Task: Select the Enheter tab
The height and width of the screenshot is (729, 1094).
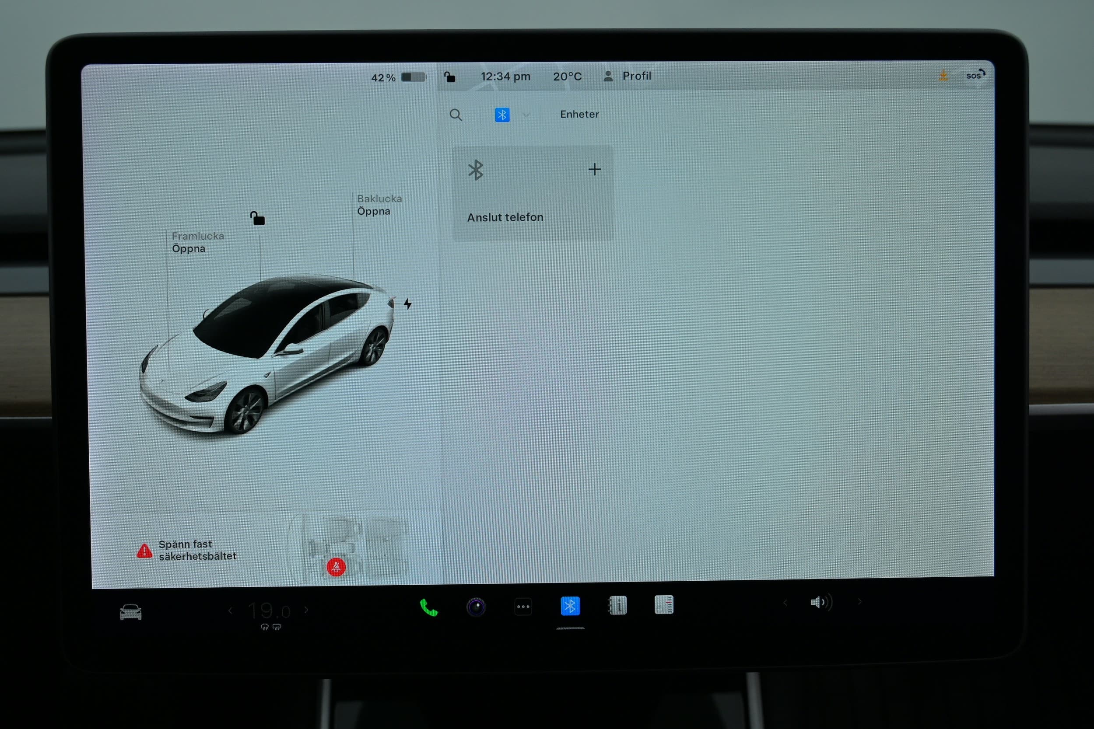Action: (579, 115)
